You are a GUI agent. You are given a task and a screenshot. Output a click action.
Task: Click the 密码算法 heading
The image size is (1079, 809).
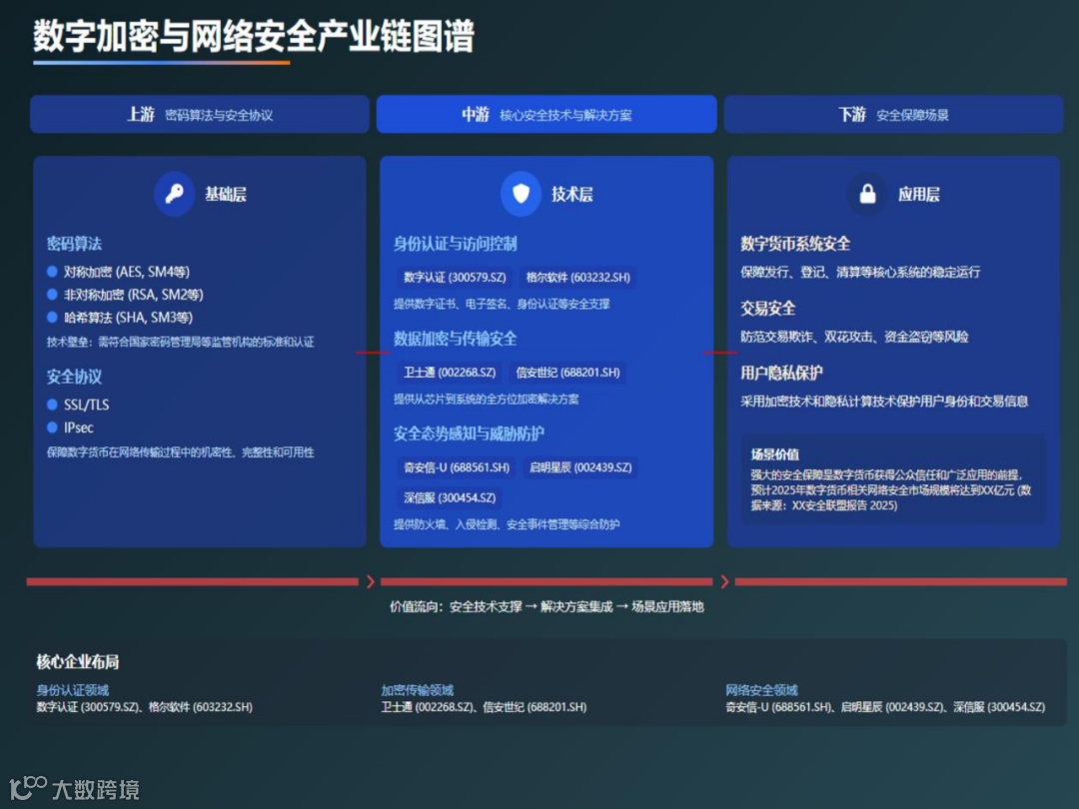(x=74, y=244)
